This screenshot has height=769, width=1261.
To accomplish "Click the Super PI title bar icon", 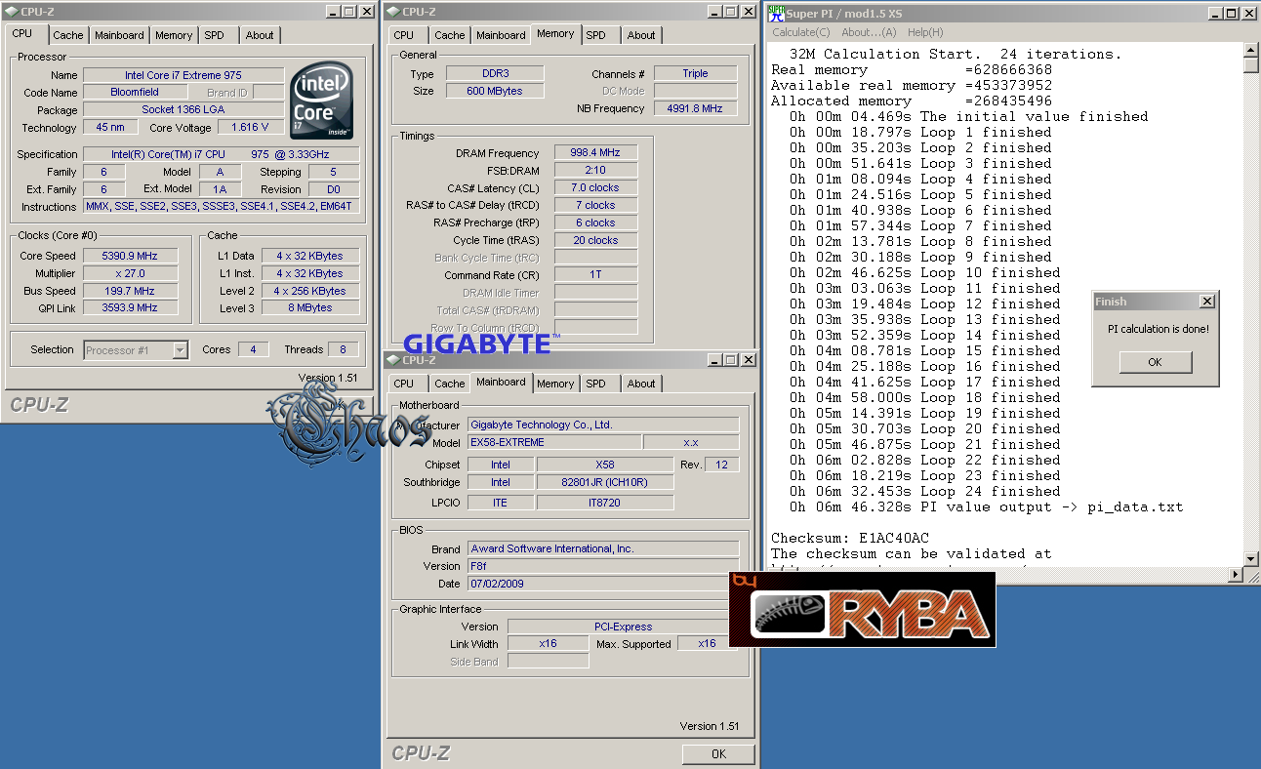I will tap(776, 13).
